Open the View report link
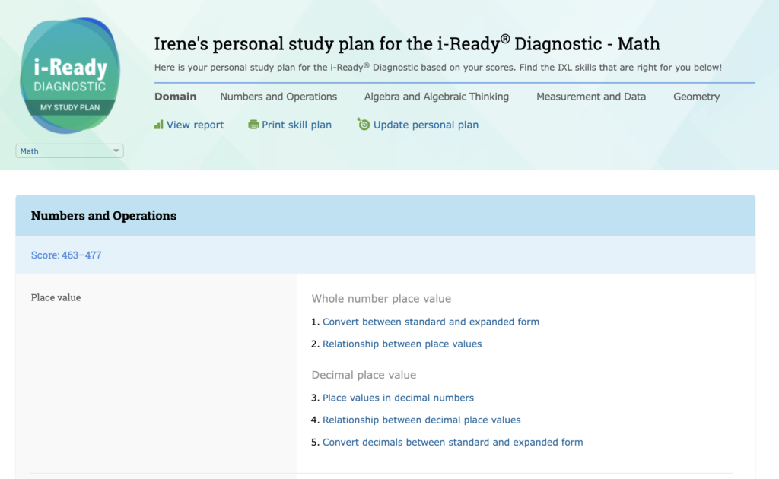Image resolution: width=779 pixels, height=479 pixels. click(196, 125)
